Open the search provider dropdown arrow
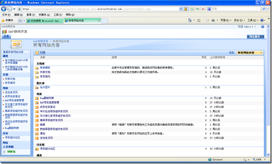272x164 pixels. pyautogui.click(x=268, y=9)
